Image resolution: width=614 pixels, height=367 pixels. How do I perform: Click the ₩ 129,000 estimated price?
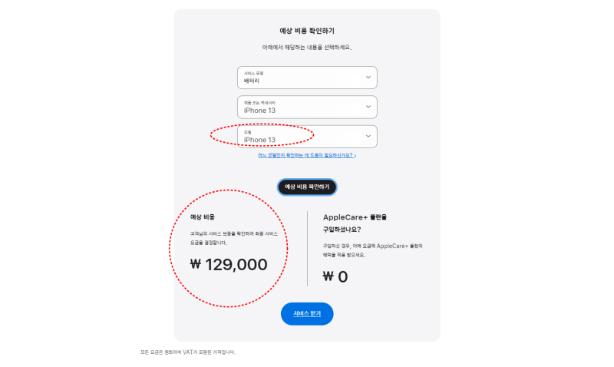tap(229, 264)
